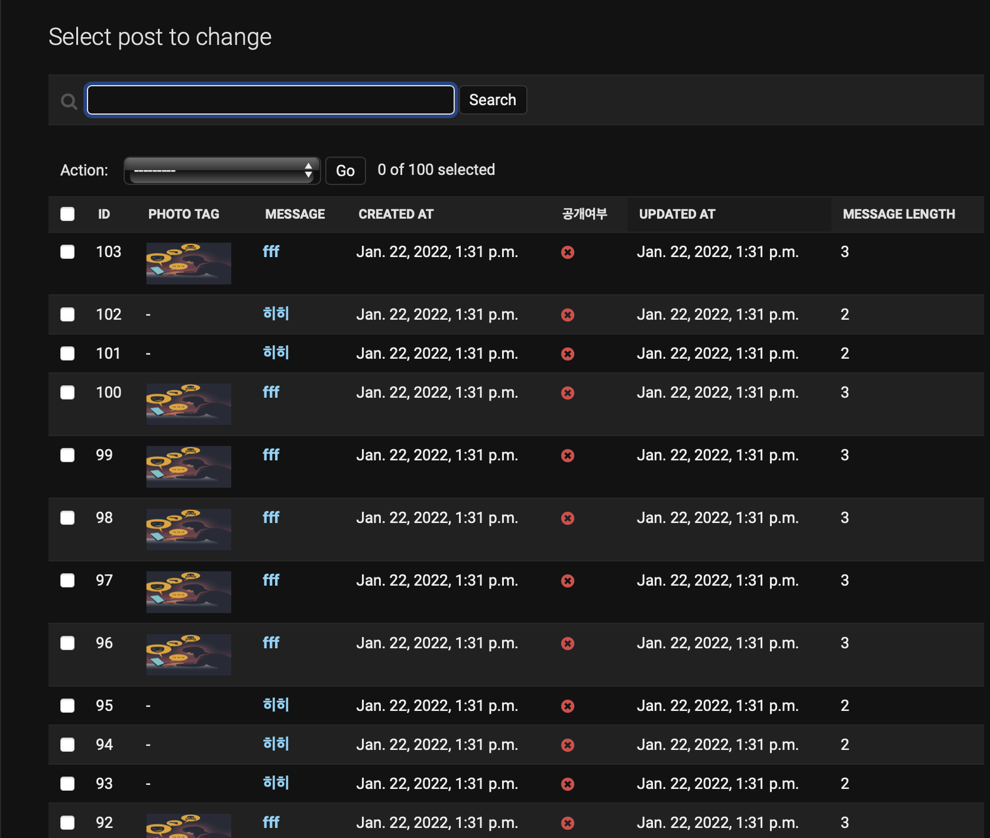Focus the post search input field
The image size is (990, 838).
coord(271,100)
